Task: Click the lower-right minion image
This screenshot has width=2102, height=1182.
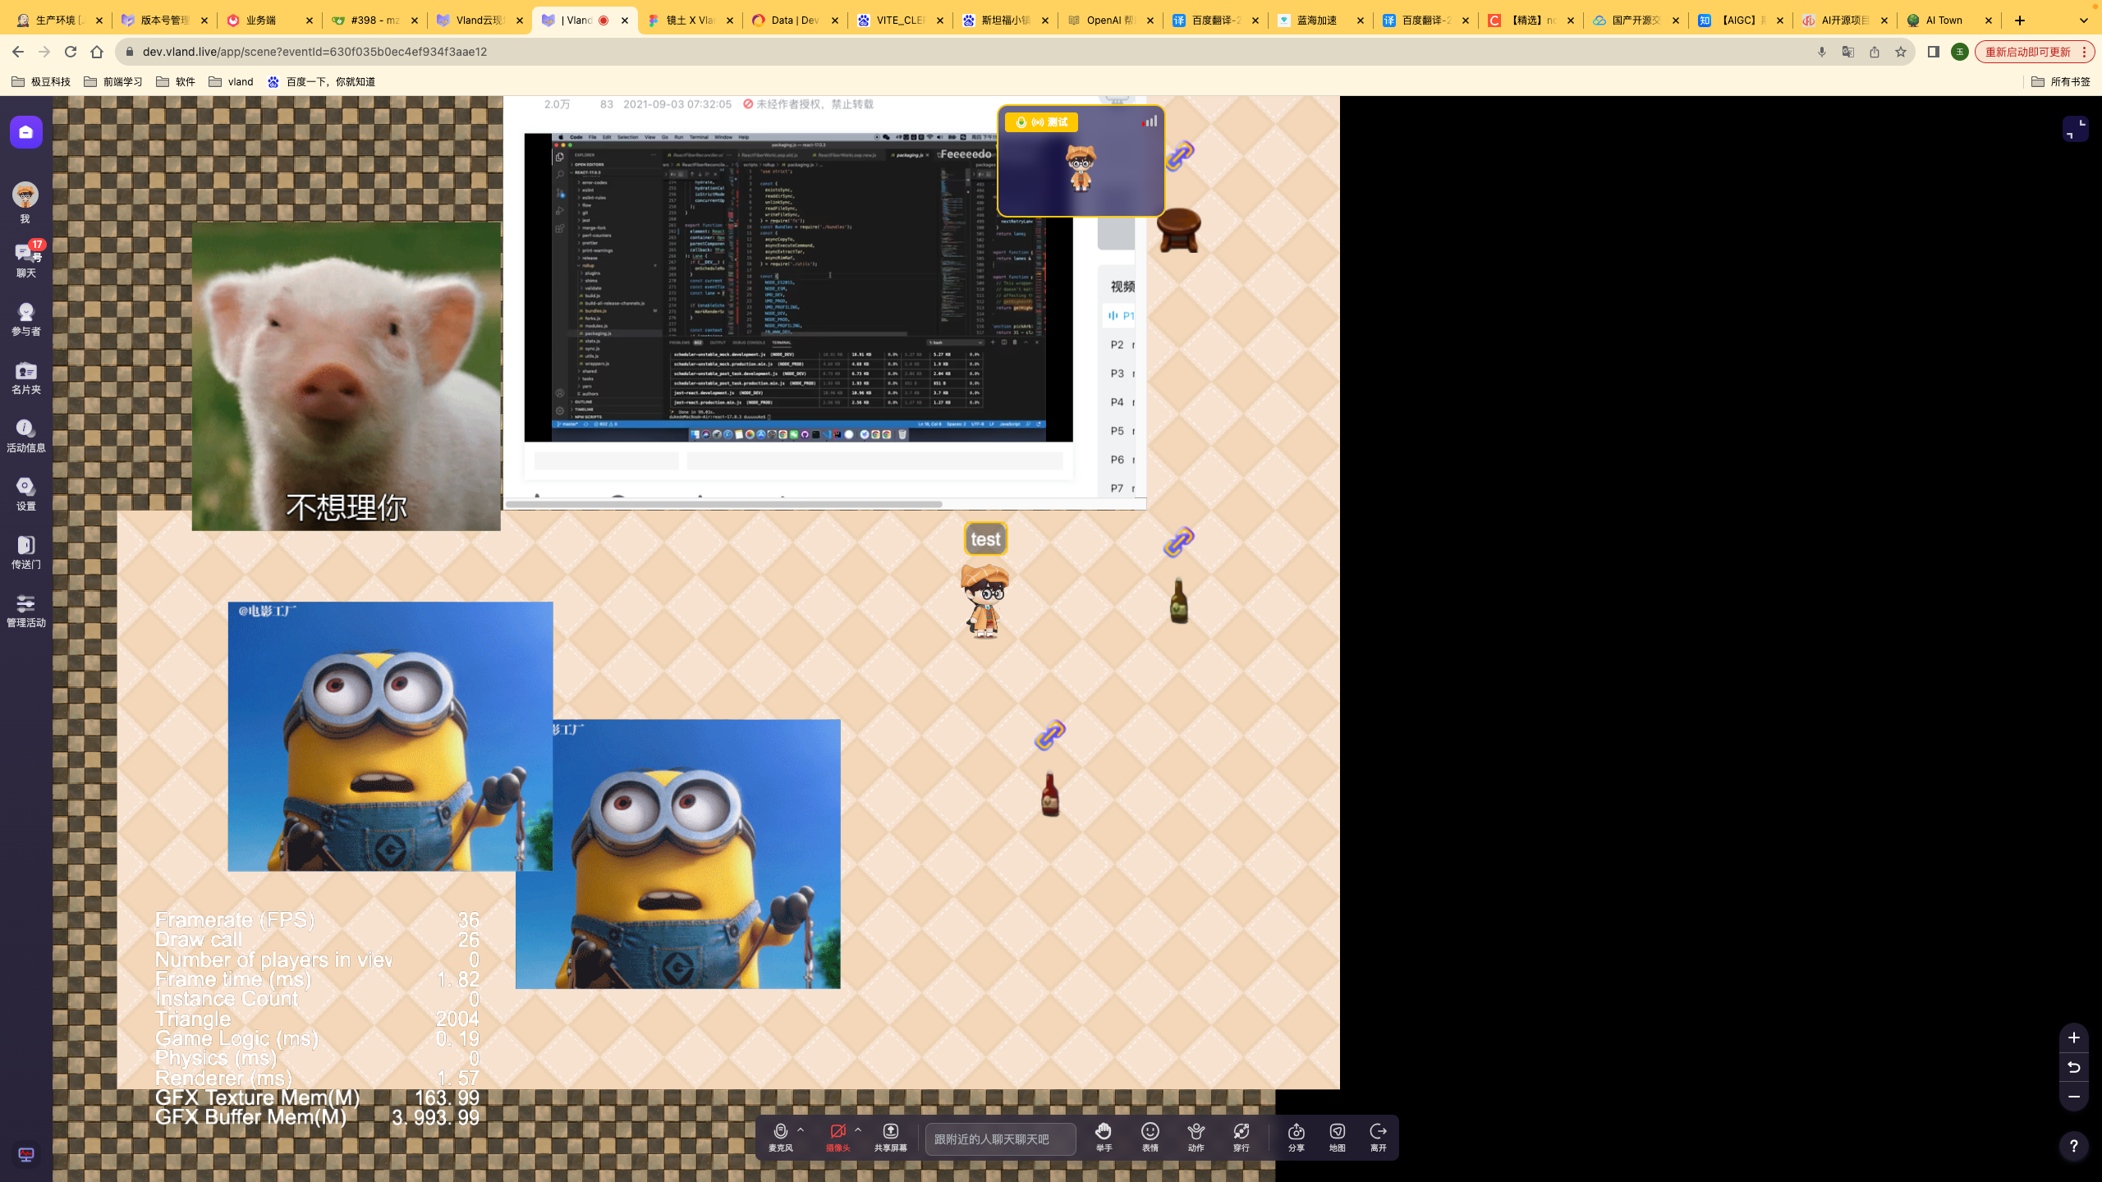Action: pyautogui.click(x=678, y=854)
